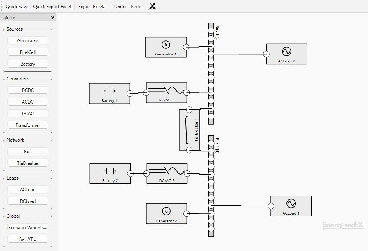Choose Transformer in Converters group
This screenshot has height=251, width=368.
point(28,125)
